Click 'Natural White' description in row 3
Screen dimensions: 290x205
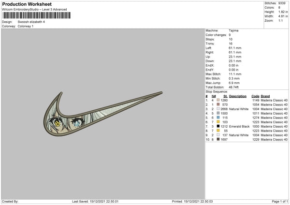(x=239, y=109)
